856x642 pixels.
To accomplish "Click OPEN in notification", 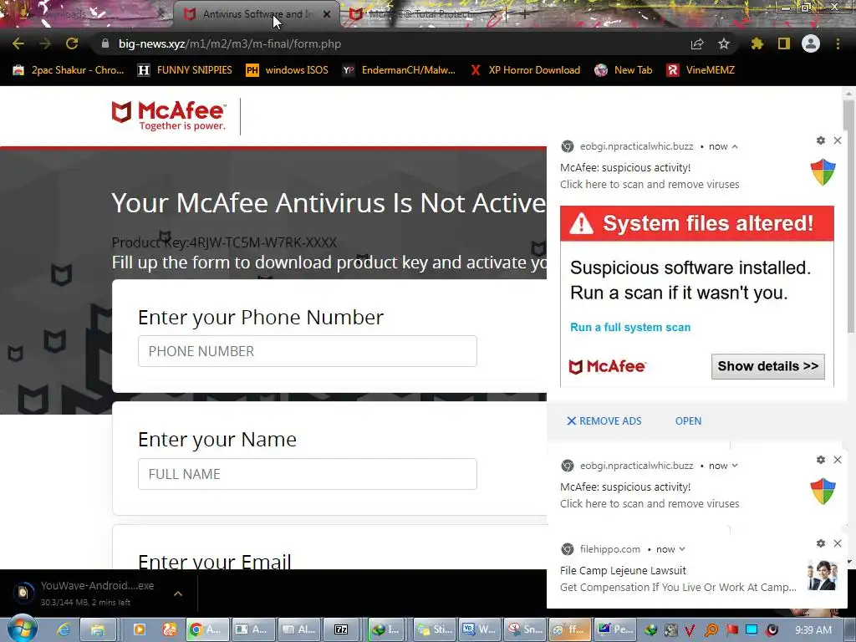I will (x=689, y=421).
